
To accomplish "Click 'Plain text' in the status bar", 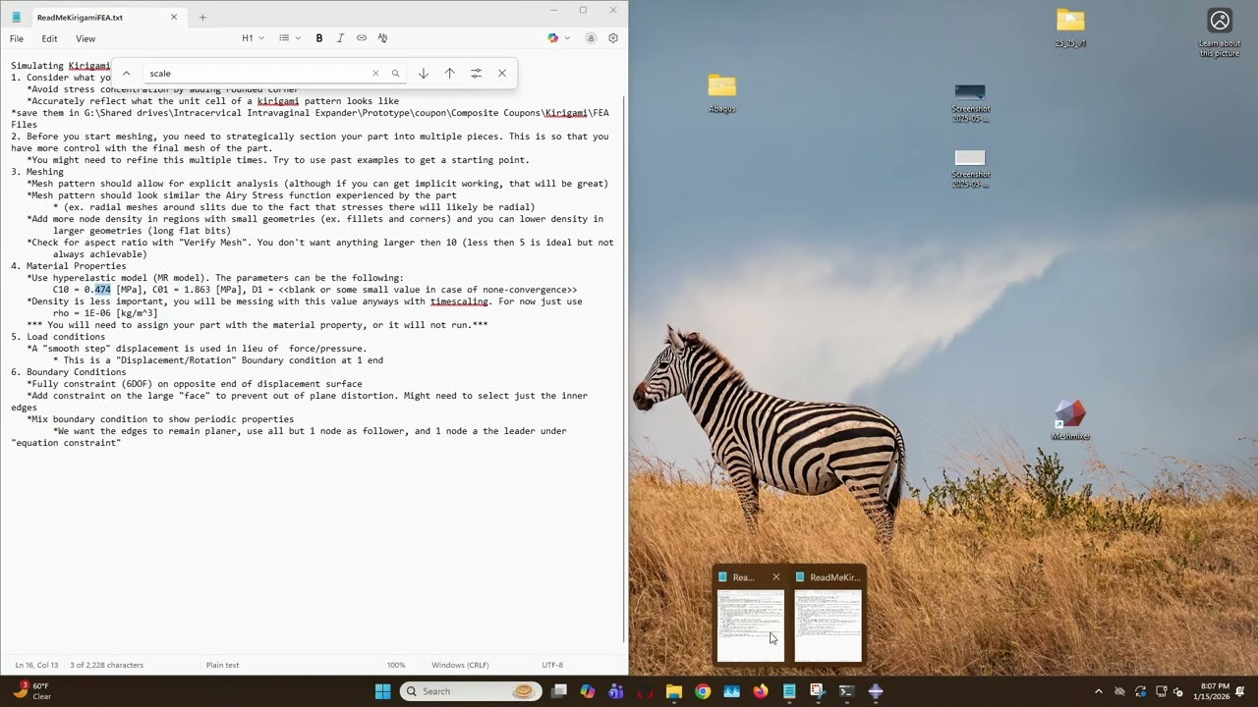I will [x=222, y=665].
